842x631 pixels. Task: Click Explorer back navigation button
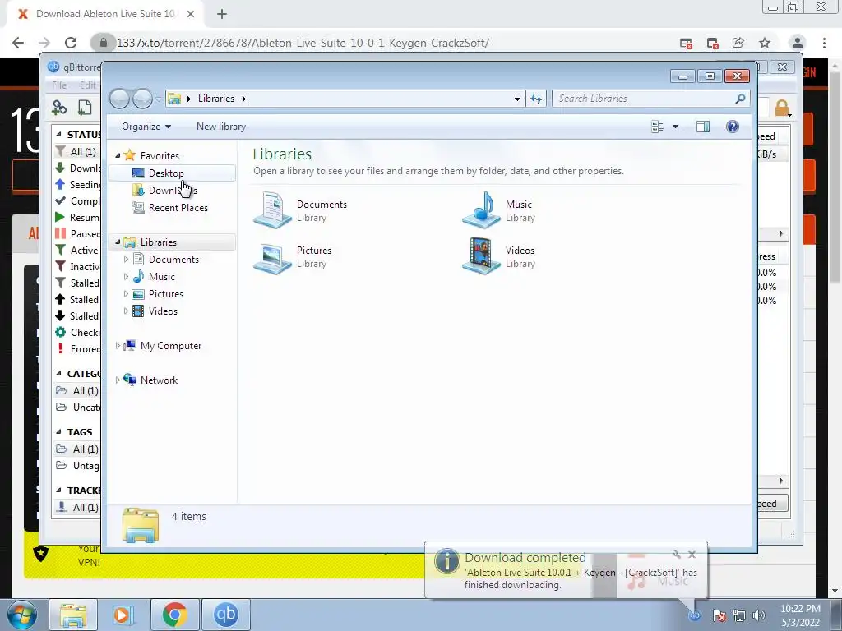pyautogui.click(x=120, y=99)
